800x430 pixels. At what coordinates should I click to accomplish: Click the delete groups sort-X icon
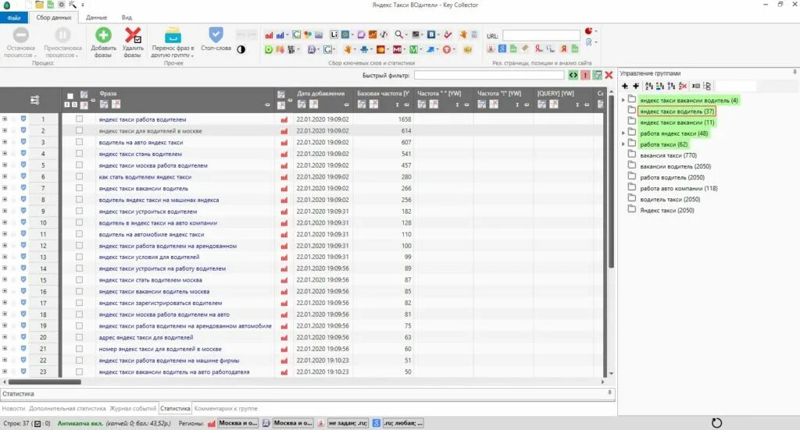tap(683, 86)
